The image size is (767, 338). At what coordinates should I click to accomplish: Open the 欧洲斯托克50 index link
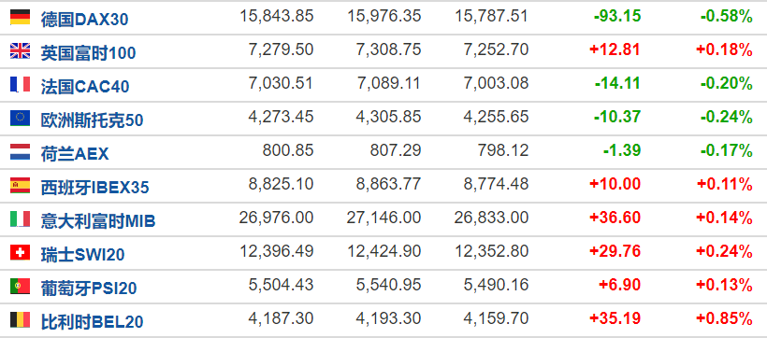pyautogui.click(x=92, y=120)
